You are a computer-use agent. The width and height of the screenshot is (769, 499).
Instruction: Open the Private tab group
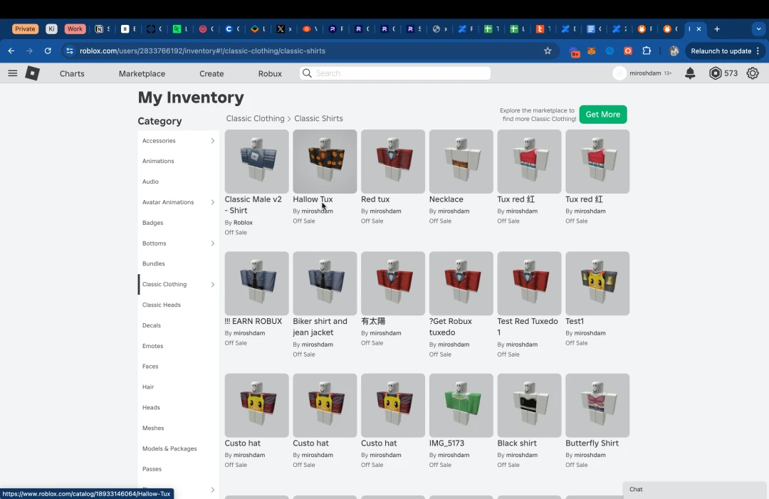point(25,29)
